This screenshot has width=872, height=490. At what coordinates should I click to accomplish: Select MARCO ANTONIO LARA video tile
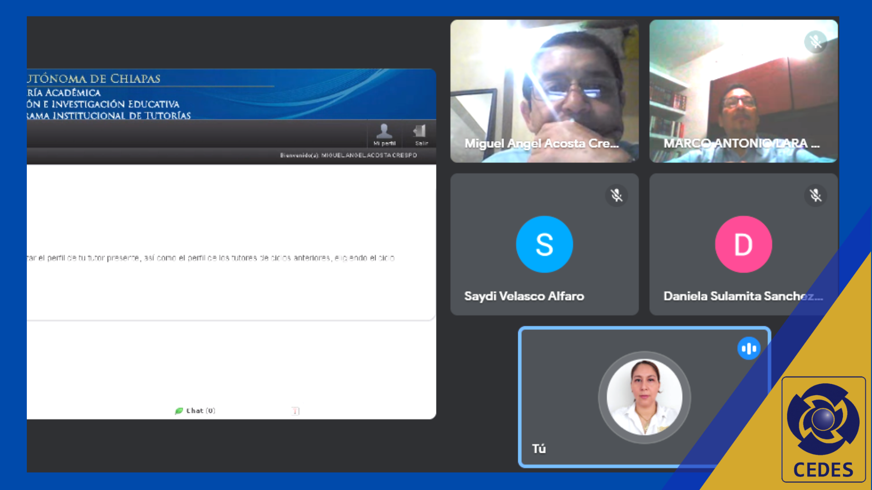743,91
